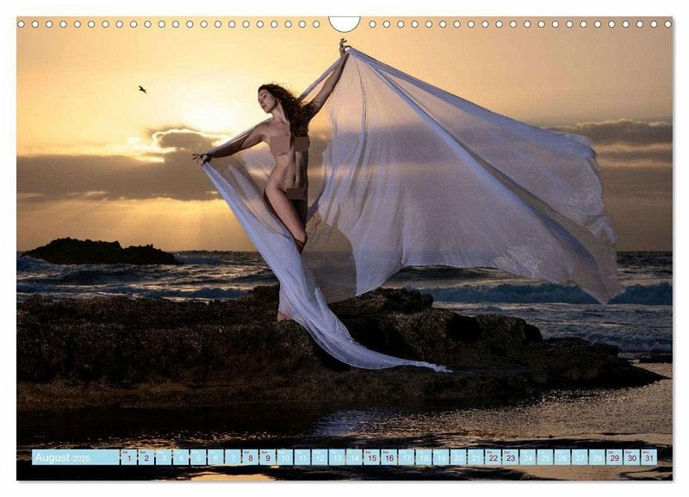Pick date cell 12 on the calendar strip
Screen dimensions: 689x497
pyautogui.click(x=320, y=457)
